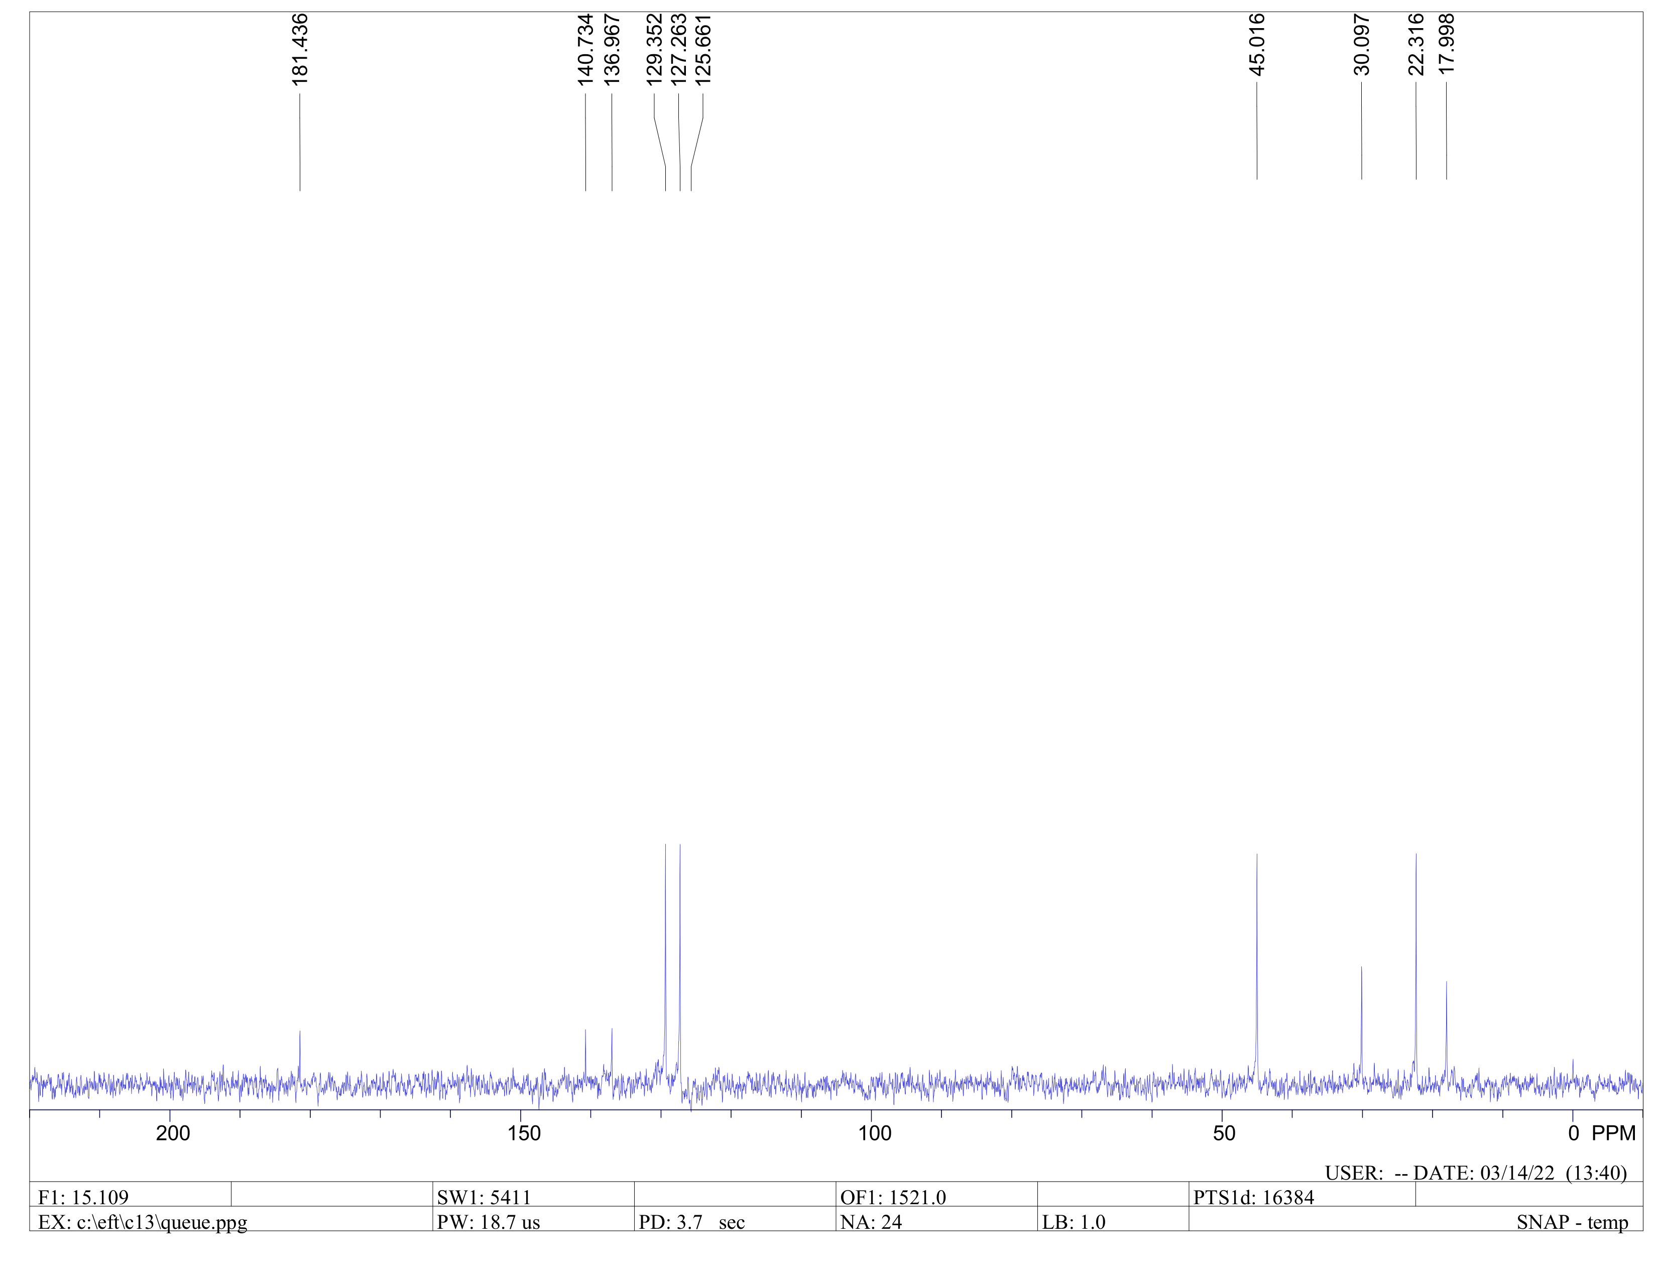The height and width of the screenshot is (1280, 1657).
Task: Click the 136.967 peak label
Action: click(612, 49)
